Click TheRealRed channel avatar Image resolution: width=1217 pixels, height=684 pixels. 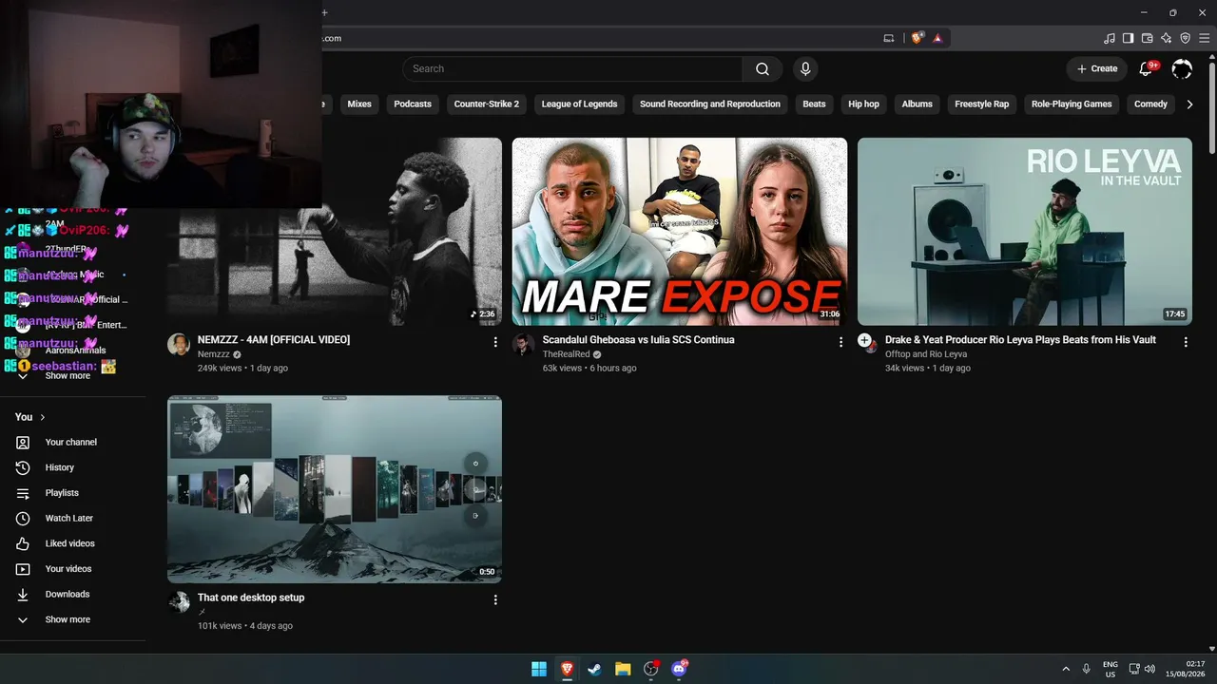click(x=524, y=344)
